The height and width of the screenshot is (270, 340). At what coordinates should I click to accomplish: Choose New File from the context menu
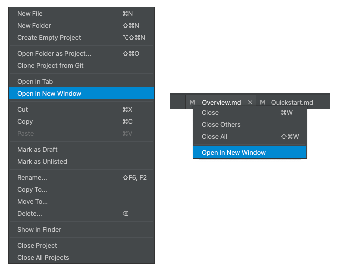click(x=30, y=14)
